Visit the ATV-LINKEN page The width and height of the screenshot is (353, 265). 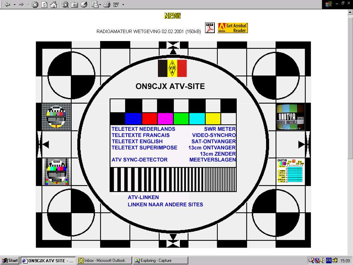click(x=143, y=197)
